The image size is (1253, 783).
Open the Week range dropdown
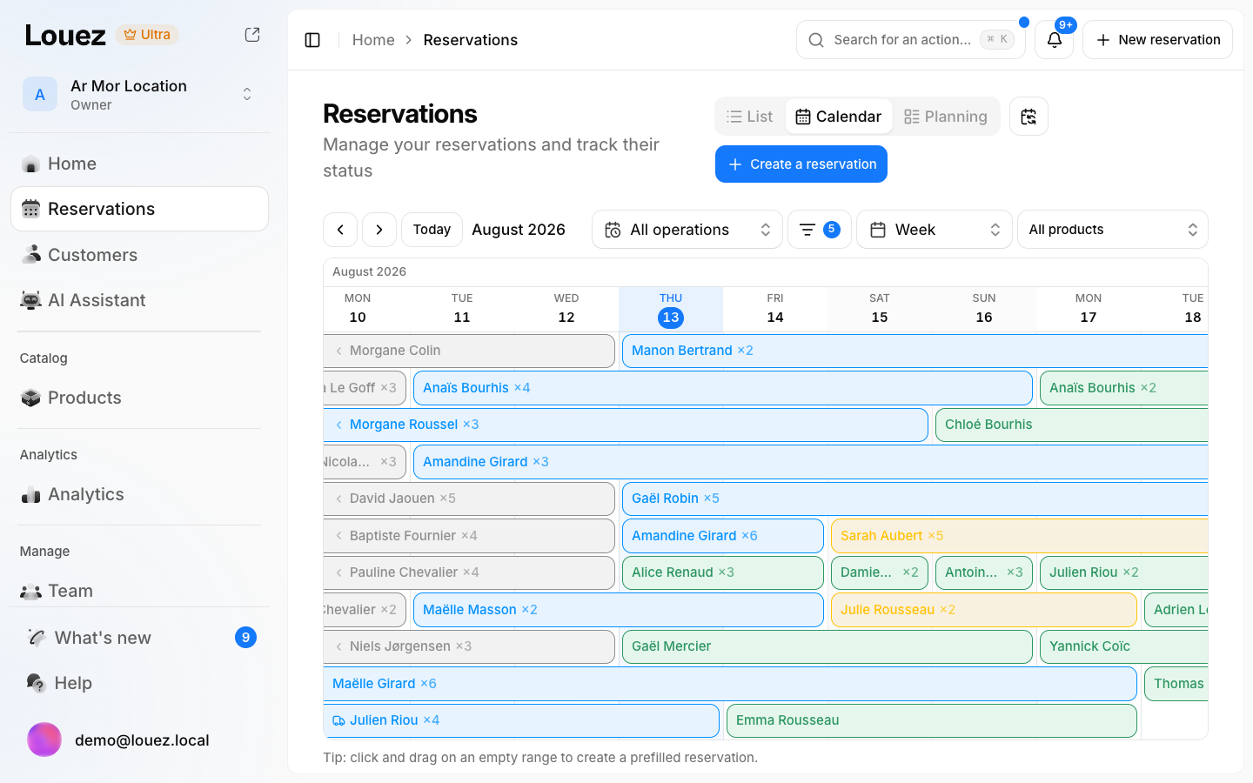[935, 230]
